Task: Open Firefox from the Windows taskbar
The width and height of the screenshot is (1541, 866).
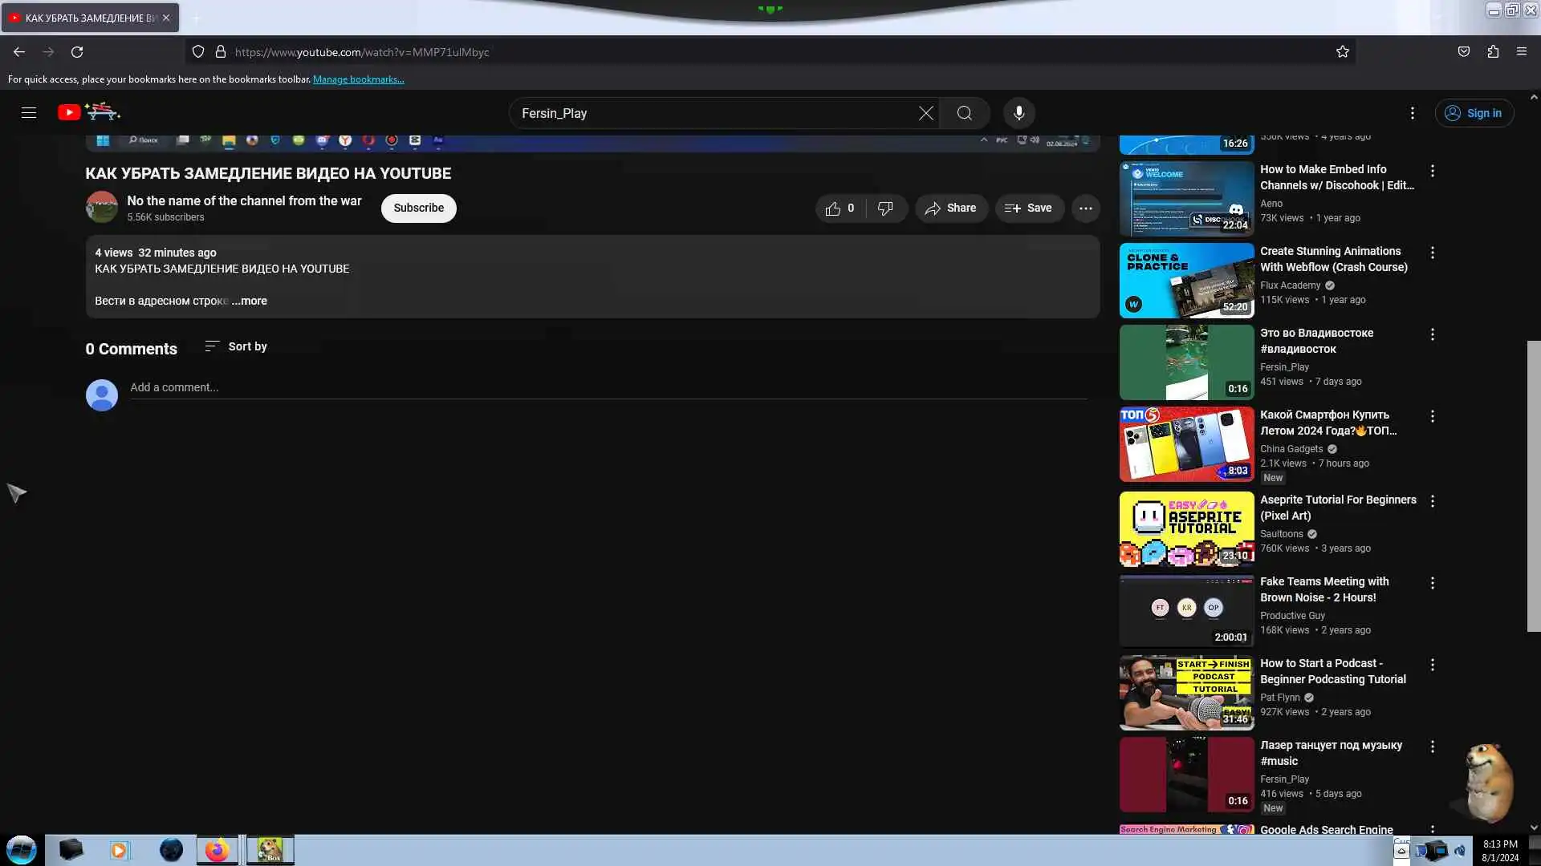Action: [217, 850]
